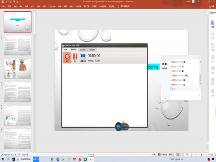
Task: Click the text format icon in the chat panel
Action: pos(175,89)
